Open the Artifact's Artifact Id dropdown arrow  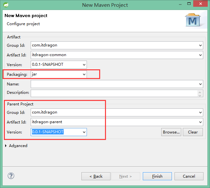200,55
